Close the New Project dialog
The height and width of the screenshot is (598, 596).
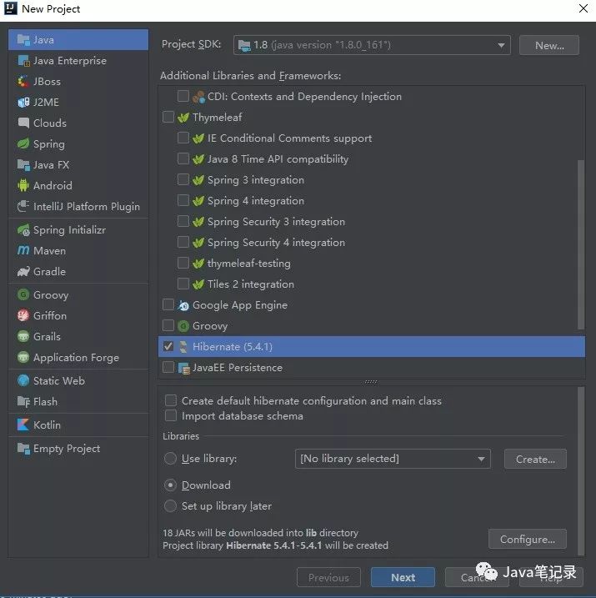pyautogui.click(x=583, y=8)
